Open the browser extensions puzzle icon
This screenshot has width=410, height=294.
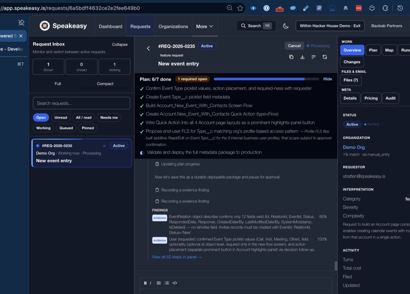(385, 8)
